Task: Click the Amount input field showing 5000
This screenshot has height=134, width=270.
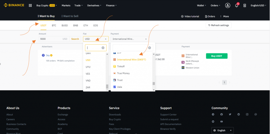Action: [54, 39]
